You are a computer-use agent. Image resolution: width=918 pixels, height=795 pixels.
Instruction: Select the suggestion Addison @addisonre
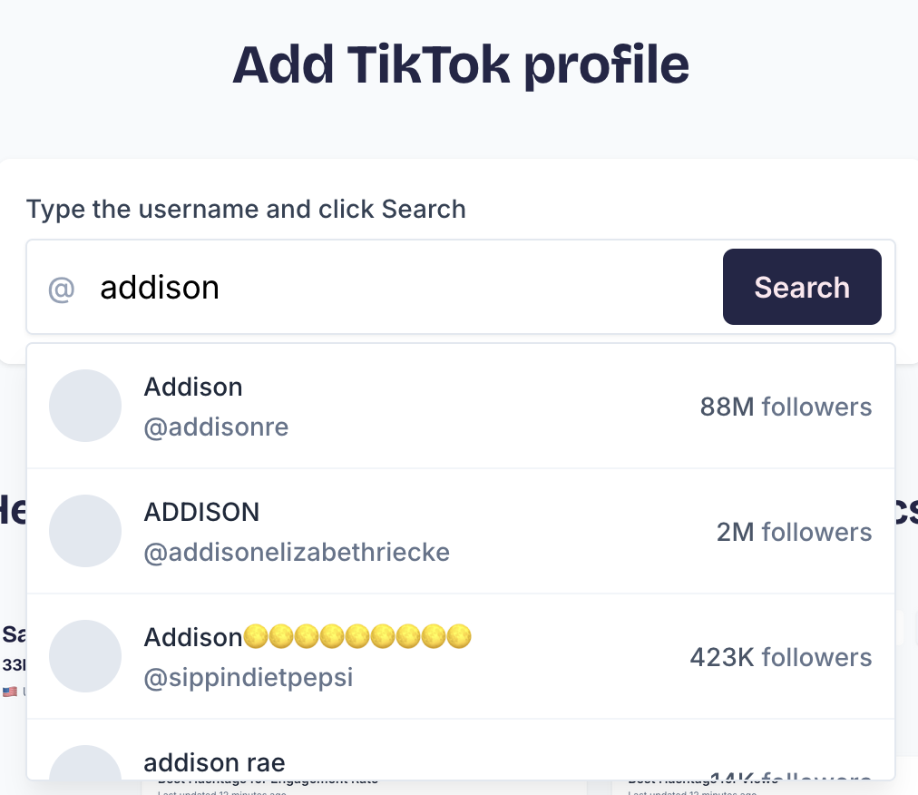tap(408, 406)
